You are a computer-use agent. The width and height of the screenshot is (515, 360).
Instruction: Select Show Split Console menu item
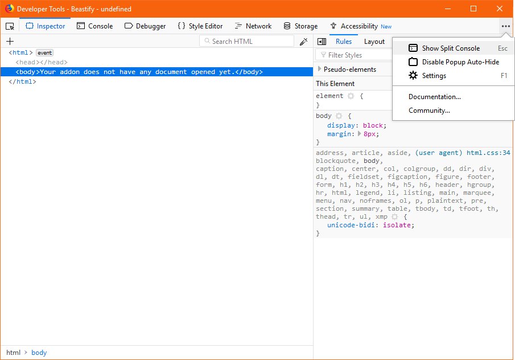(451, 48)
